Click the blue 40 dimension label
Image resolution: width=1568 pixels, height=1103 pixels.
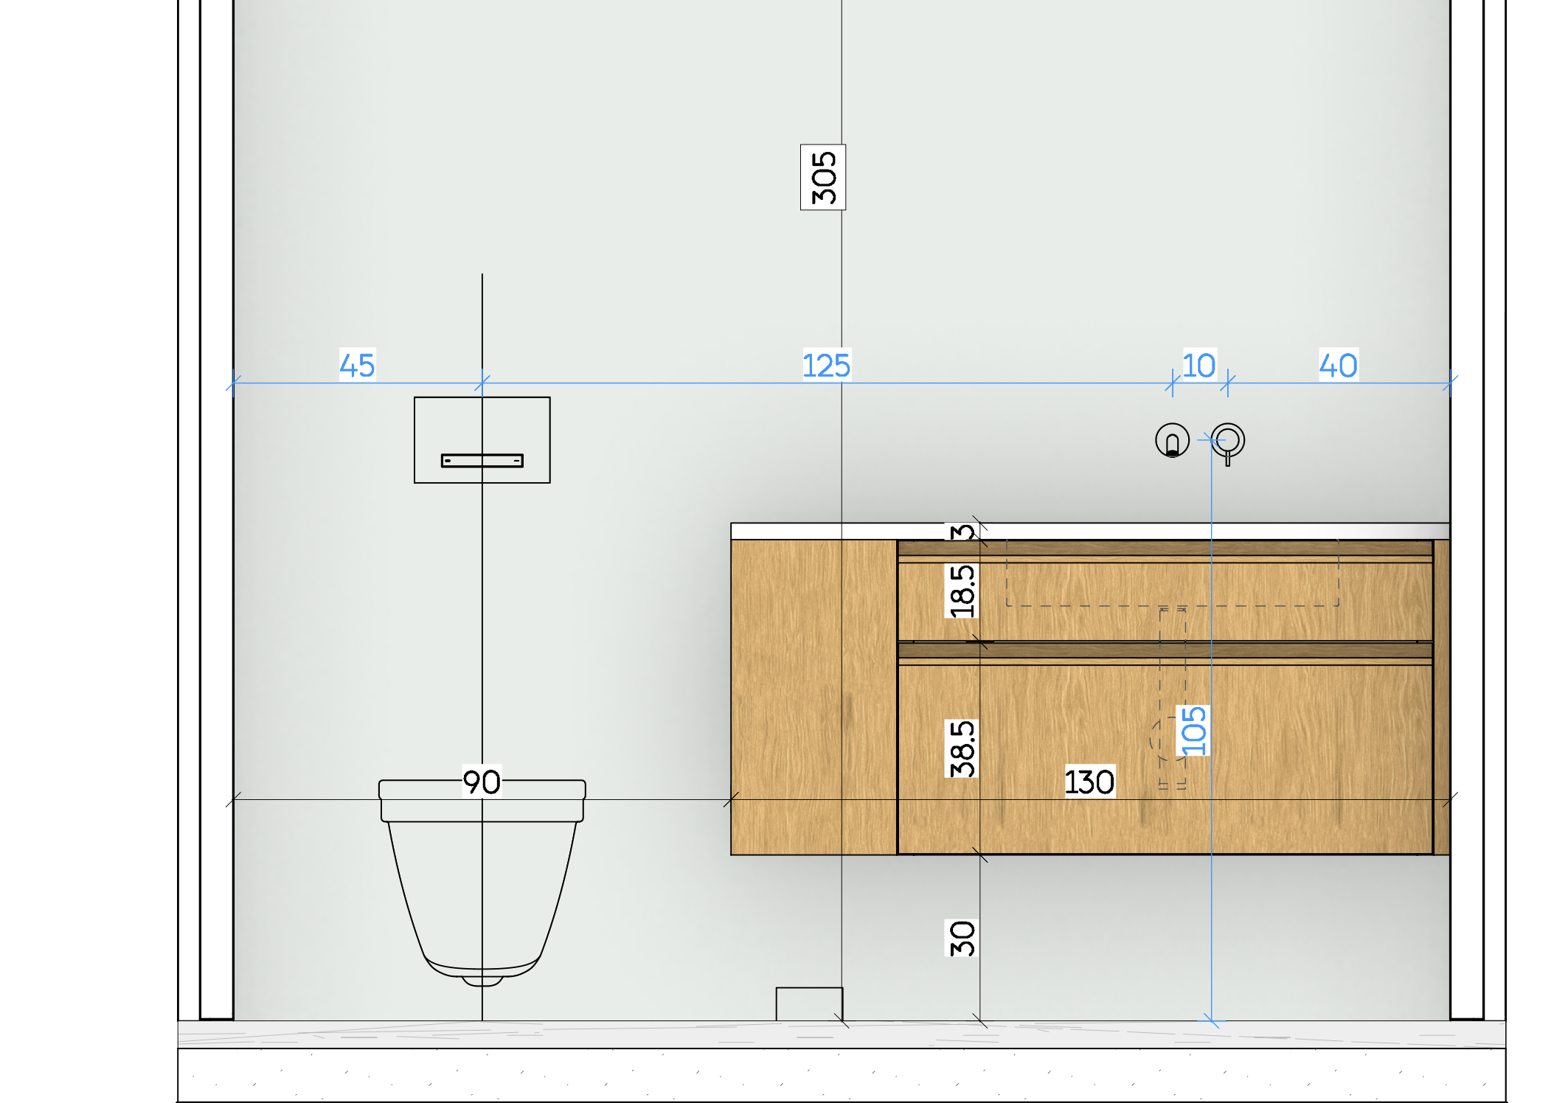click(1338, 365)
